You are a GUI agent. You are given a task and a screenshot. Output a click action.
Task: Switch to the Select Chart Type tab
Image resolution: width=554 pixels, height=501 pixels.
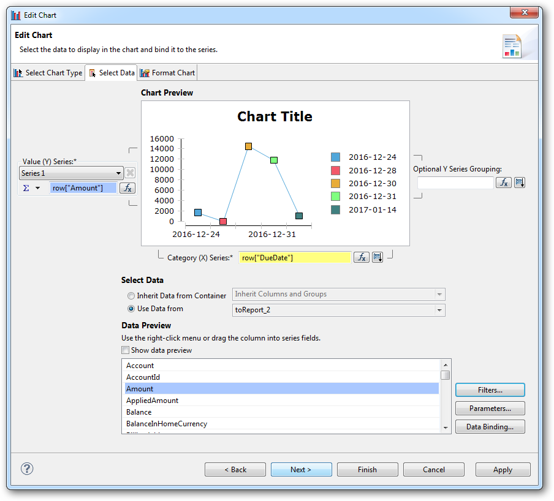(48, 73)
